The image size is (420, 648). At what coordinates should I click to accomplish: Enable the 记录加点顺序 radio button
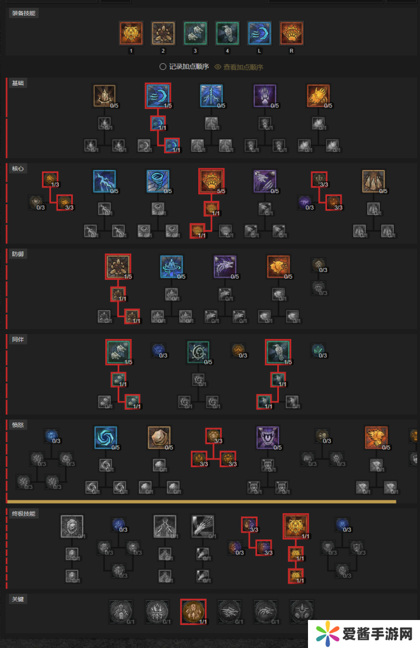coord(163,67)
